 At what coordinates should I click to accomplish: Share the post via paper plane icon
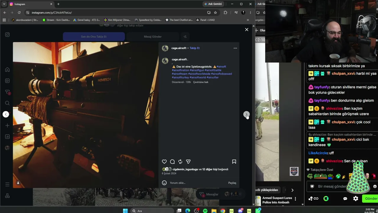click(x=188, y=162)
